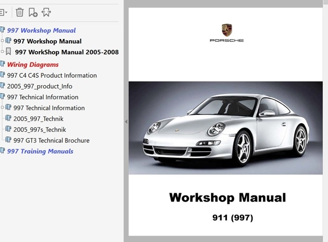Click the 911 (997) subtitle text
This screenshot has height=242, width=328.
pyautogui.click(x=233, y=218)
